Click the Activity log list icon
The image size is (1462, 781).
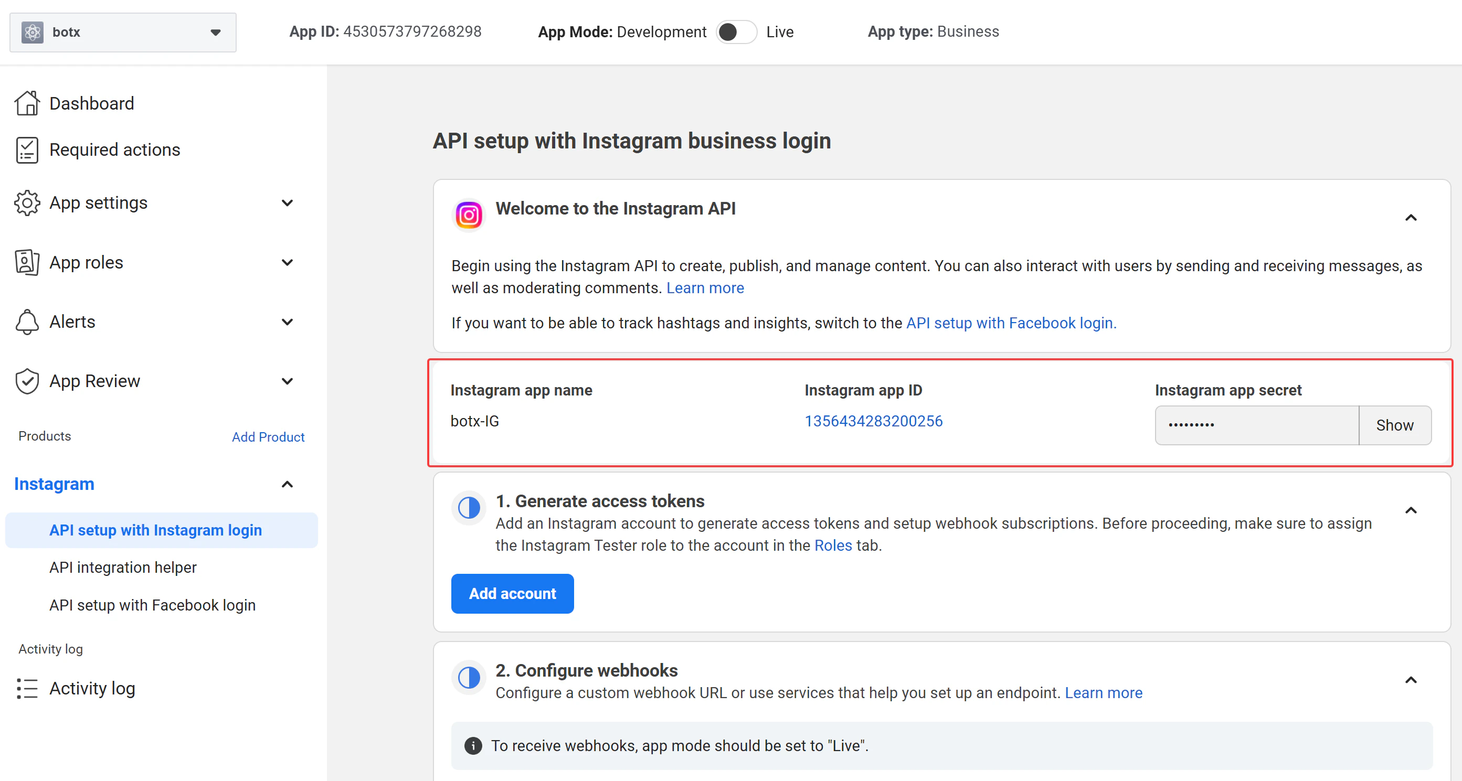[x=27, y=688]
